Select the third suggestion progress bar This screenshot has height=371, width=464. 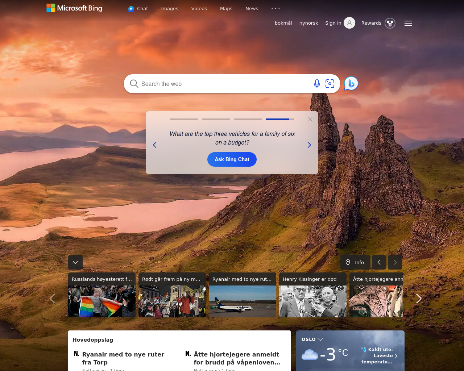(248, 119)
